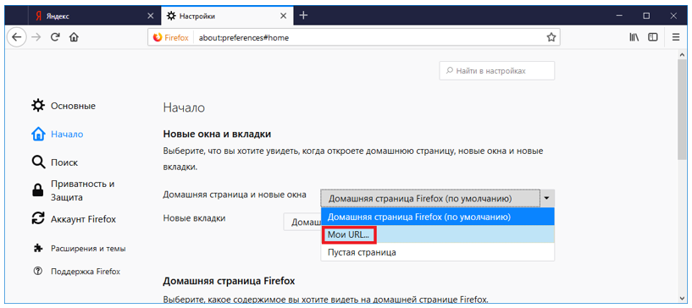Open Расширения и темы link

pos(80,249)
